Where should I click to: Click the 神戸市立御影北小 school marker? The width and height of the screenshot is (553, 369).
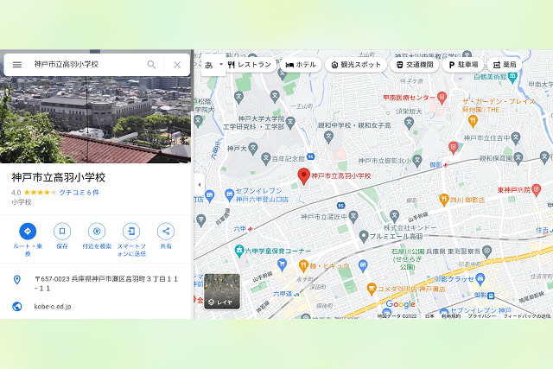coord(417,161)
